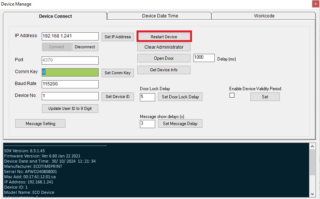Click the Model Name: ECO Device line
Screen dimensions: 320x199
[29, 192]
